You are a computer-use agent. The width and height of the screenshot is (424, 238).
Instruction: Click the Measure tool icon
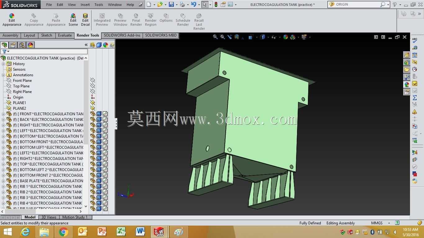point(415,48)
